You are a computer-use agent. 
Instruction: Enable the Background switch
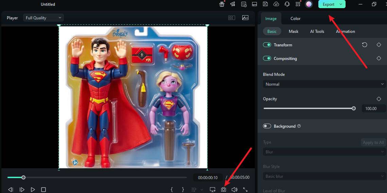tap(267, 126)
